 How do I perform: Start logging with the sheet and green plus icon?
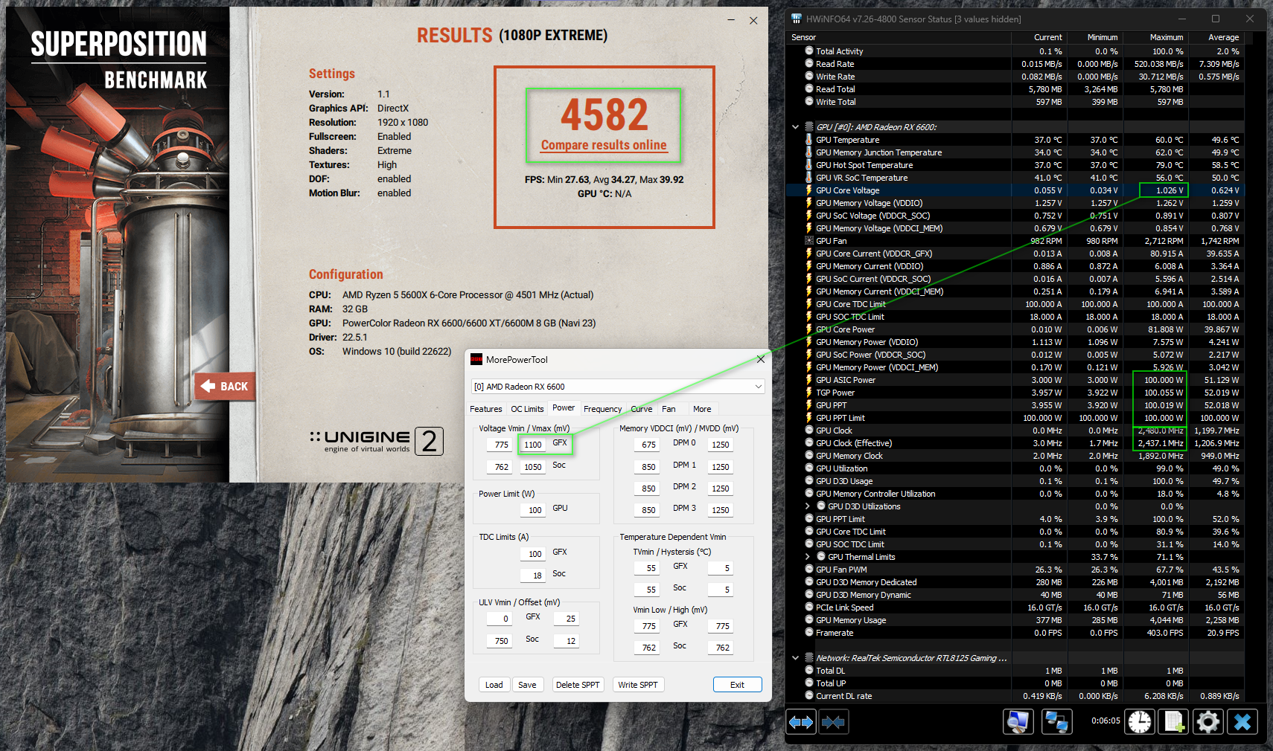[1174, 721]
